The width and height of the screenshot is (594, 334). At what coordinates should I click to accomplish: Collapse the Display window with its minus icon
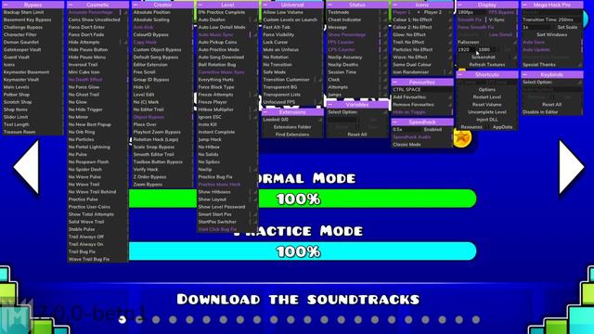pos(460,5)
